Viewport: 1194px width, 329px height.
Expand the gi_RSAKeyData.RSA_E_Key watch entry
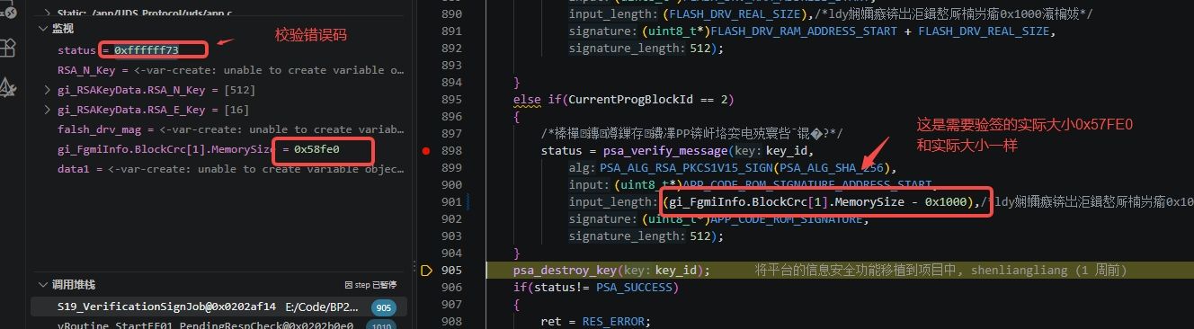pos(48,110)
